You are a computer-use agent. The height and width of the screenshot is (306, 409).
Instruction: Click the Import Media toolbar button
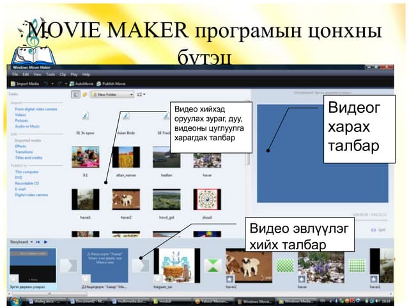[26, 84]
